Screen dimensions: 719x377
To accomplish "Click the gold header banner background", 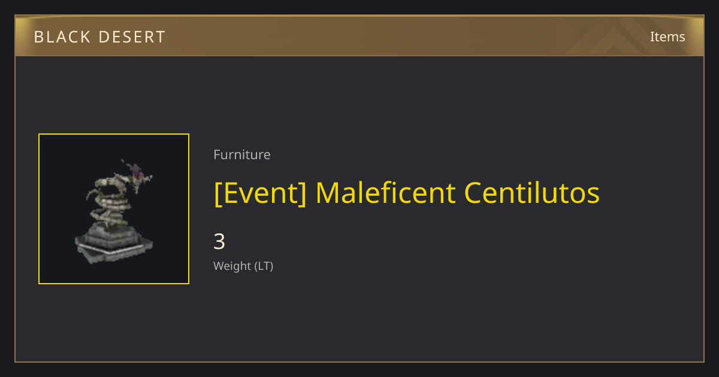I will (359, 36).
